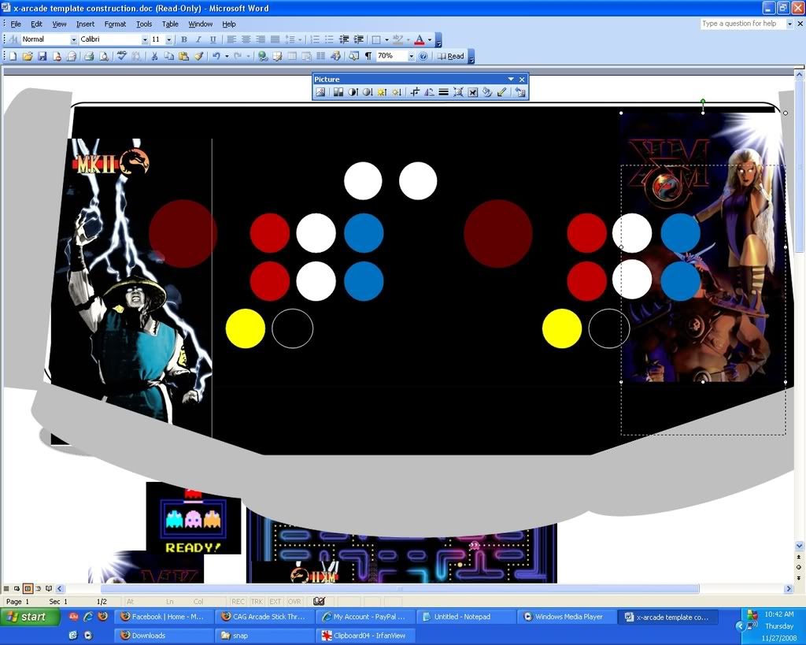
Task: Click the More Brightness icon
Action: coord(382,92)
